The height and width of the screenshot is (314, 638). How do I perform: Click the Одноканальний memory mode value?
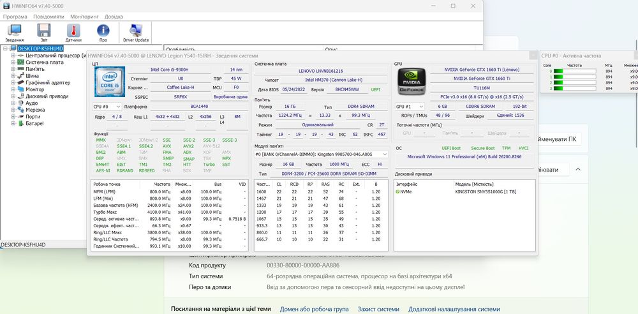318,124
